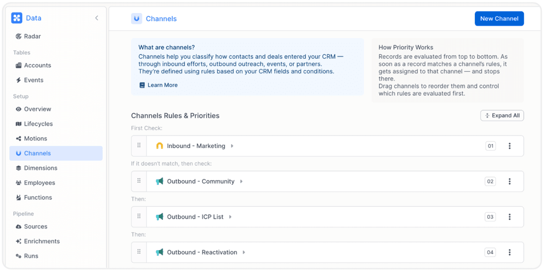
Task: Click the Motions label in the sidebar
Action: tap(35, 138)
